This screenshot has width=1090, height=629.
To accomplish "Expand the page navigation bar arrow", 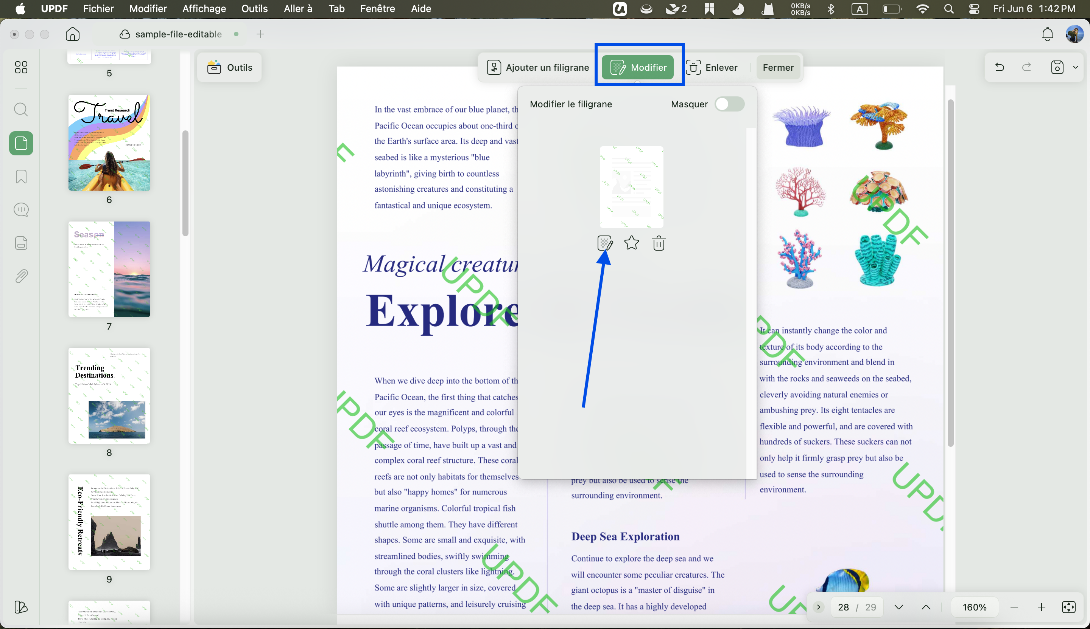I will [x=818, y=607].
